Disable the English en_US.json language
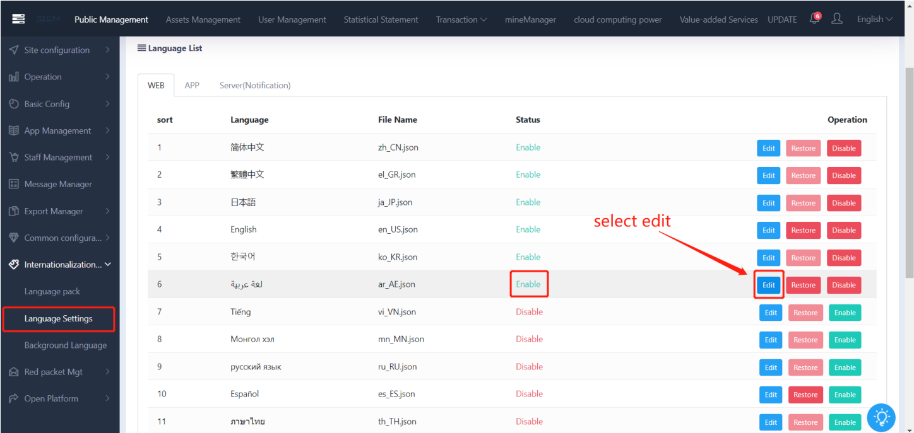This screenshot has height=433, width=914. (844, 230)
